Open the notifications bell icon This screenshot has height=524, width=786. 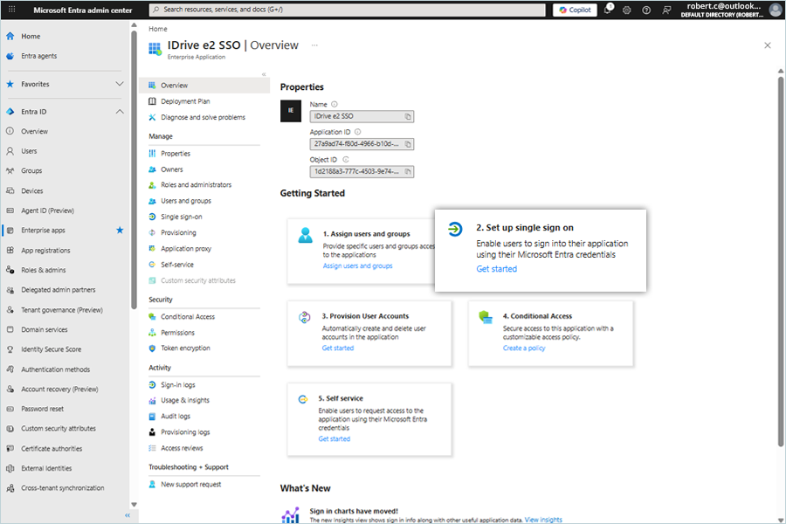point(608,10)
